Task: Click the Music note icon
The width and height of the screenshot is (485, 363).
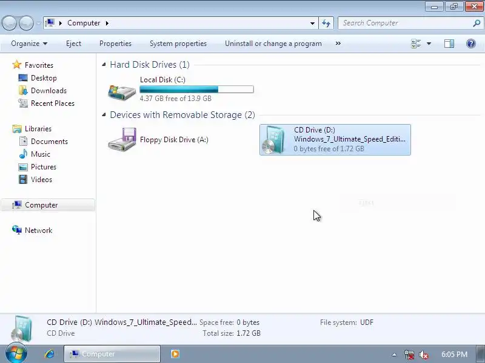Action: click(23, 154)
